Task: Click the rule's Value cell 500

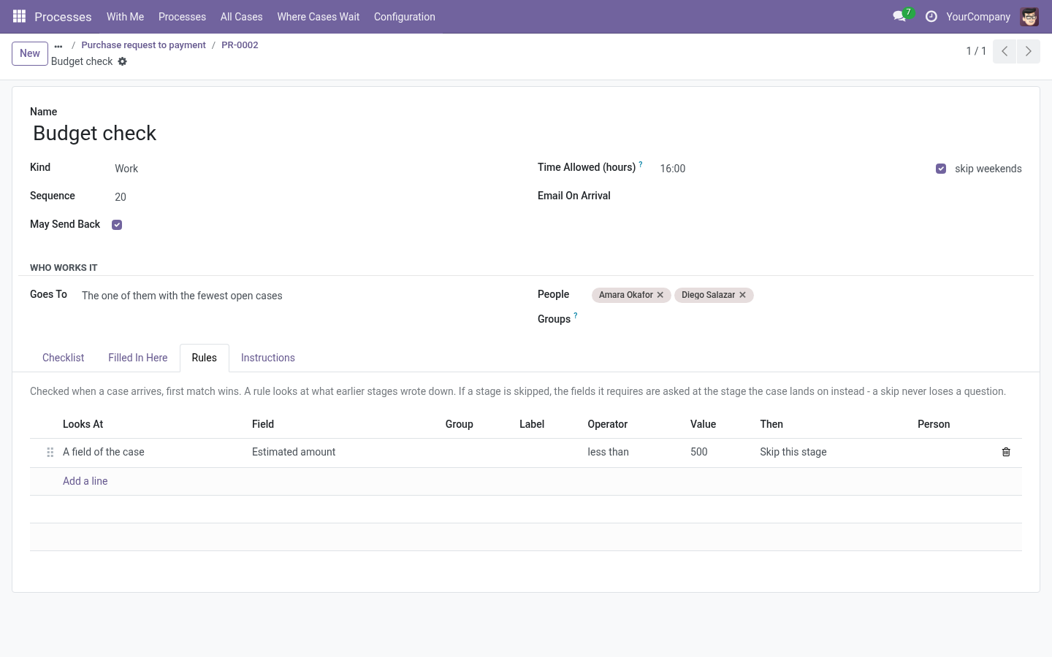Action: click(719, 453)
